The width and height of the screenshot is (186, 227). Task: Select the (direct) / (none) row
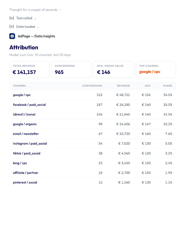93,114
